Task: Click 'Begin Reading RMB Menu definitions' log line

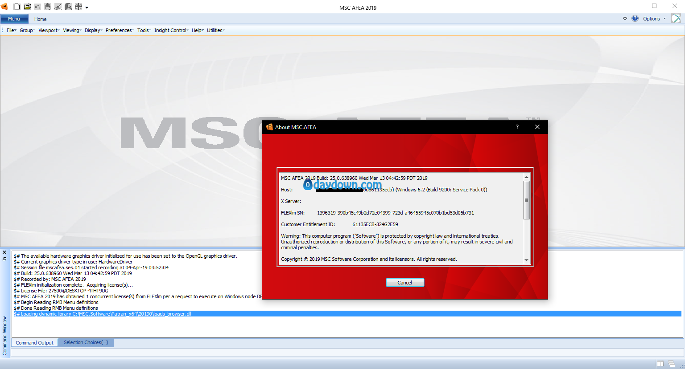Action: coord(56,302)
